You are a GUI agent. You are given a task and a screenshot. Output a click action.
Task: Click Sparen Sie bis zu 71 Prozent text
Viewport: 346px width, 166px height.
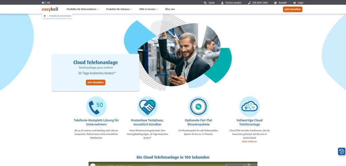[198, 134]
